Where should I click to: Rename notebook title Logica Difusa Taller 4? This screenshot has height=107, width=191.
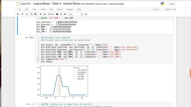tap(57, 4)
